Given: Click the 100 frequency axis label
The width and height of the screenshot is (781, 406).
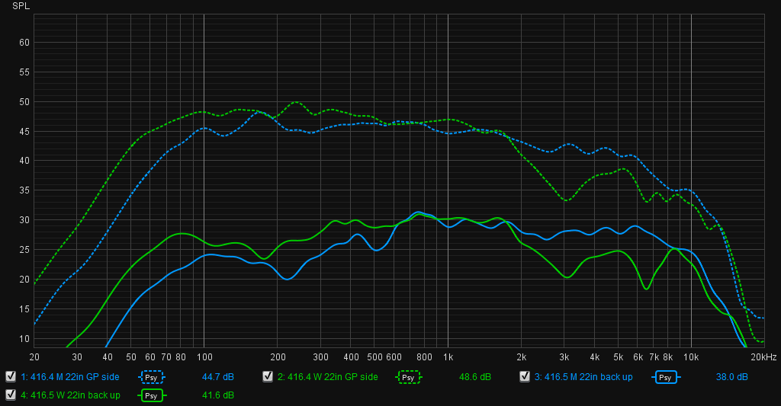Looking at the screenshot, I should click(x=204, y=357).
